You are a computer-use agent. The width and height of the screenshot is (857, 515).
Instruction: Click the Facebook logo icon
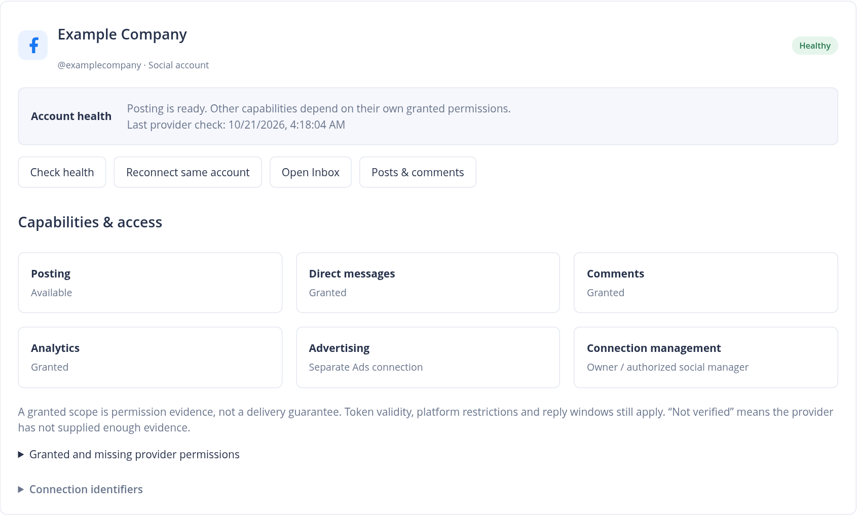(33, 45)
